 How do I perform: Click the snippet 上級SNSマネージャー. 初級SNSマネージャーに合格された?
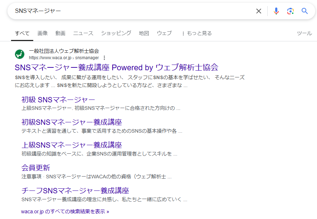click(101, 108)
